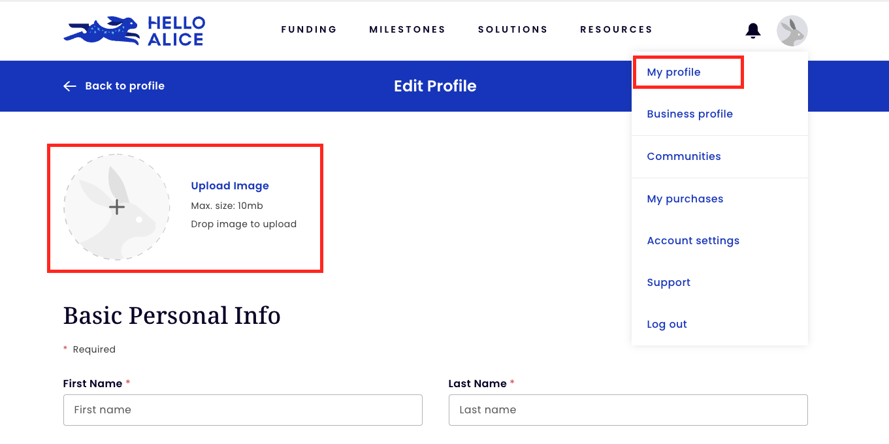Open the Resources menu

click(616, 29)
